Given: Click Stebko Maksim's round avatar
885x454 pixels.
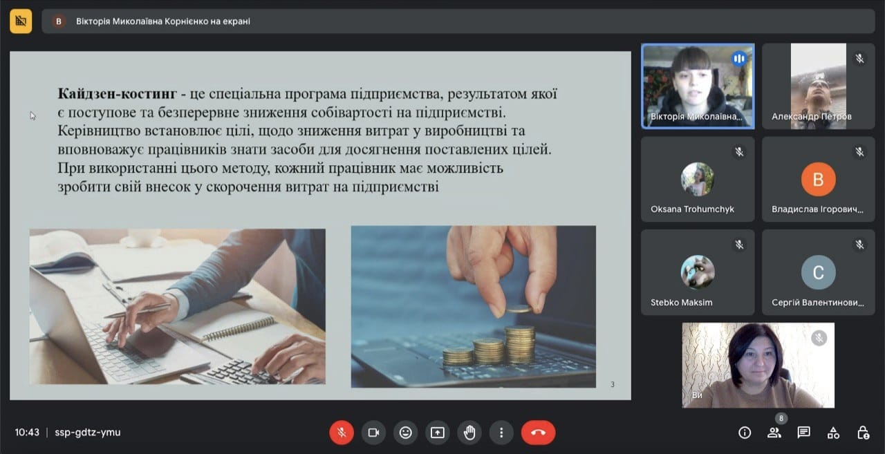Looking at the screenshot, I should pyautogui.click(x=698, y=272).
